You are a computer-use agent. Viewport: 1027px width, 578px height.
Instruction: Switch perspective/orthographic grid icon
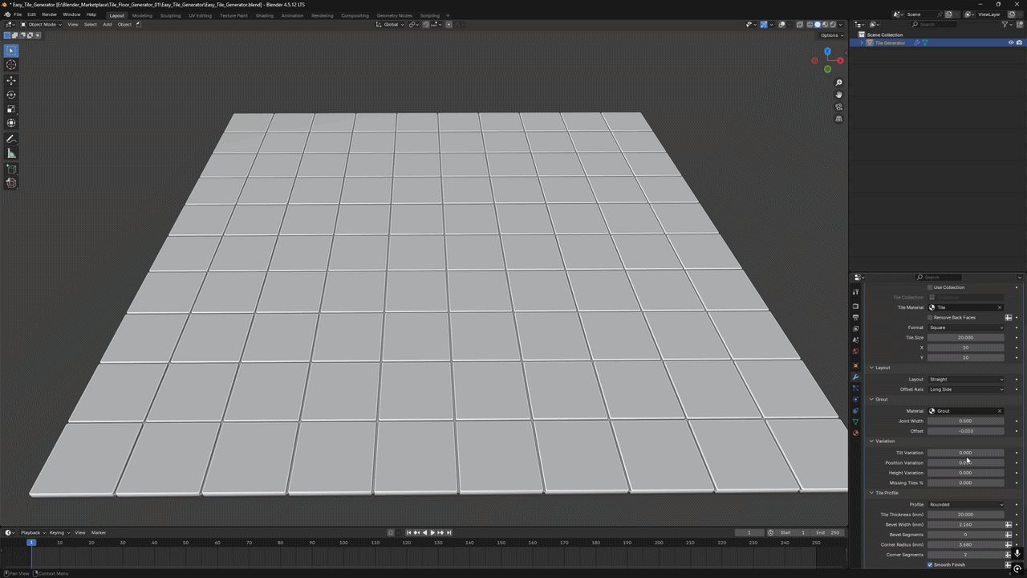pyautogui.click(x=838, y=119)
